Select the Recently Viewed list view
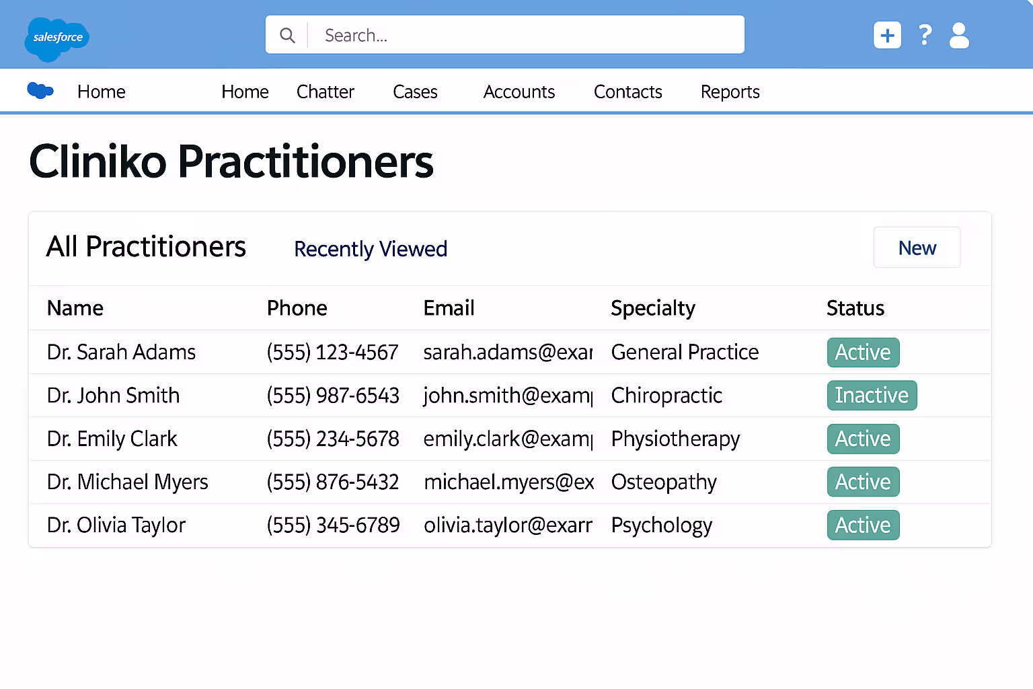1033x689 pixels. click(371, 249)
